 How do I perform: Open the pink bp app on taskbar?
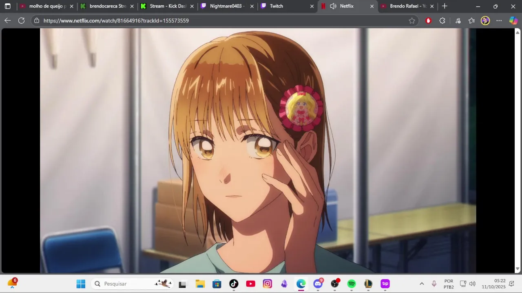[385, 284]
